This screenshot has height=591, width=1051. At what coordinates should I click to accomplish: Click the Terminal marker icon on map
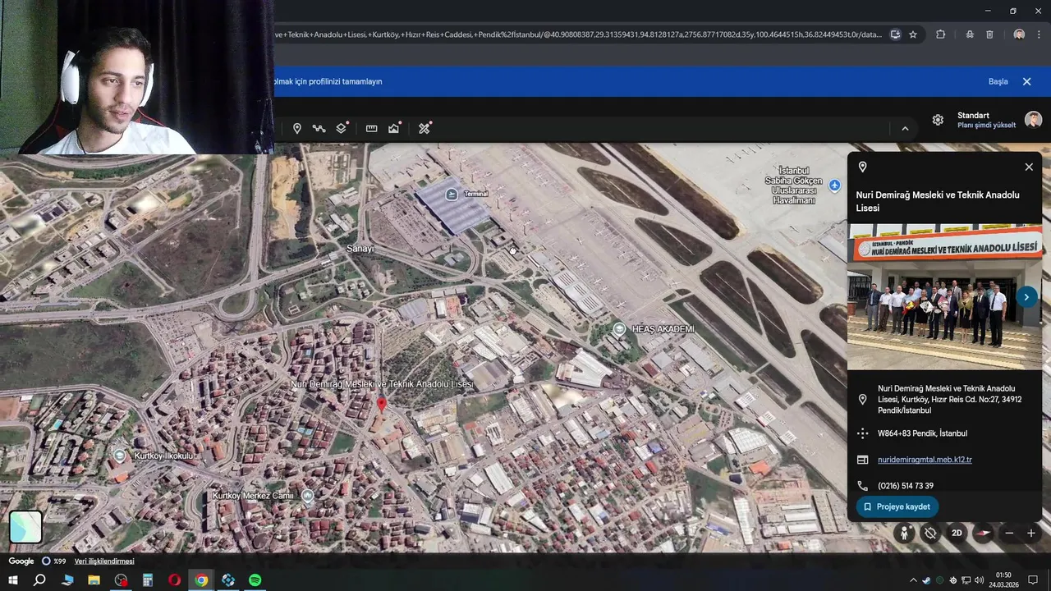[451, 194]
